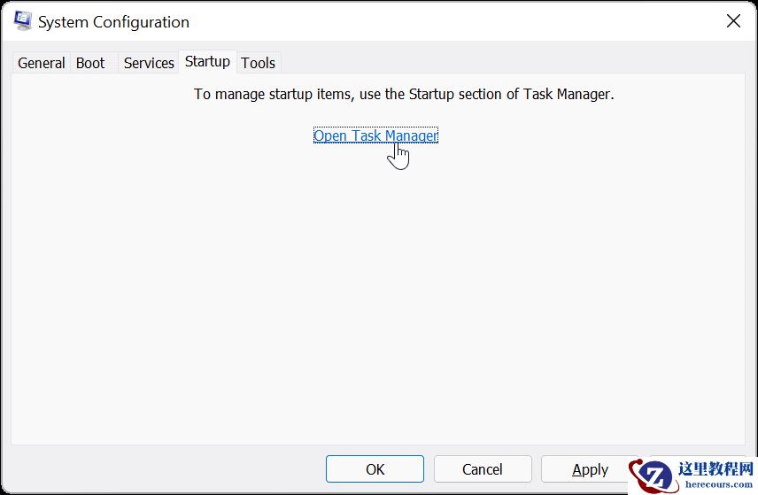Select the Services tab
The height and width of the screenshot is (495, 758).
(149, 63)
